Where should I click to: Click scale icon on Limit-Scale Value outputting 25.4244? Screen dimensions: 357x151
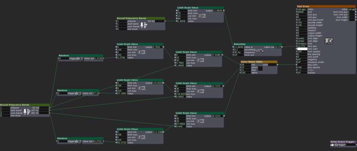coord(201,121)
